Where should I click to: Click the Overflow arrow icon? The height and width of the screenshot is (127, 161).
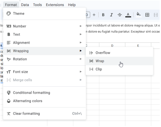pos(91,53)
